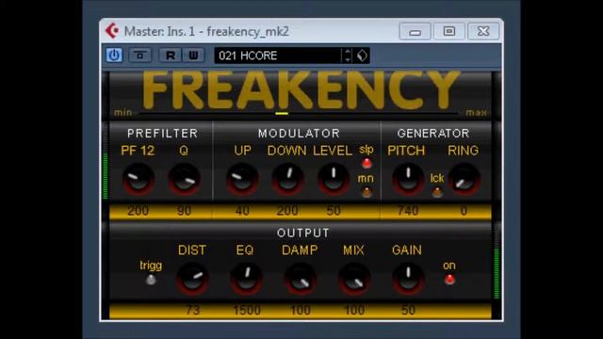Click the Cubase logo in the title bar
Screen dimensions: 603x339
pyautogui.click(x=112, y=31)
